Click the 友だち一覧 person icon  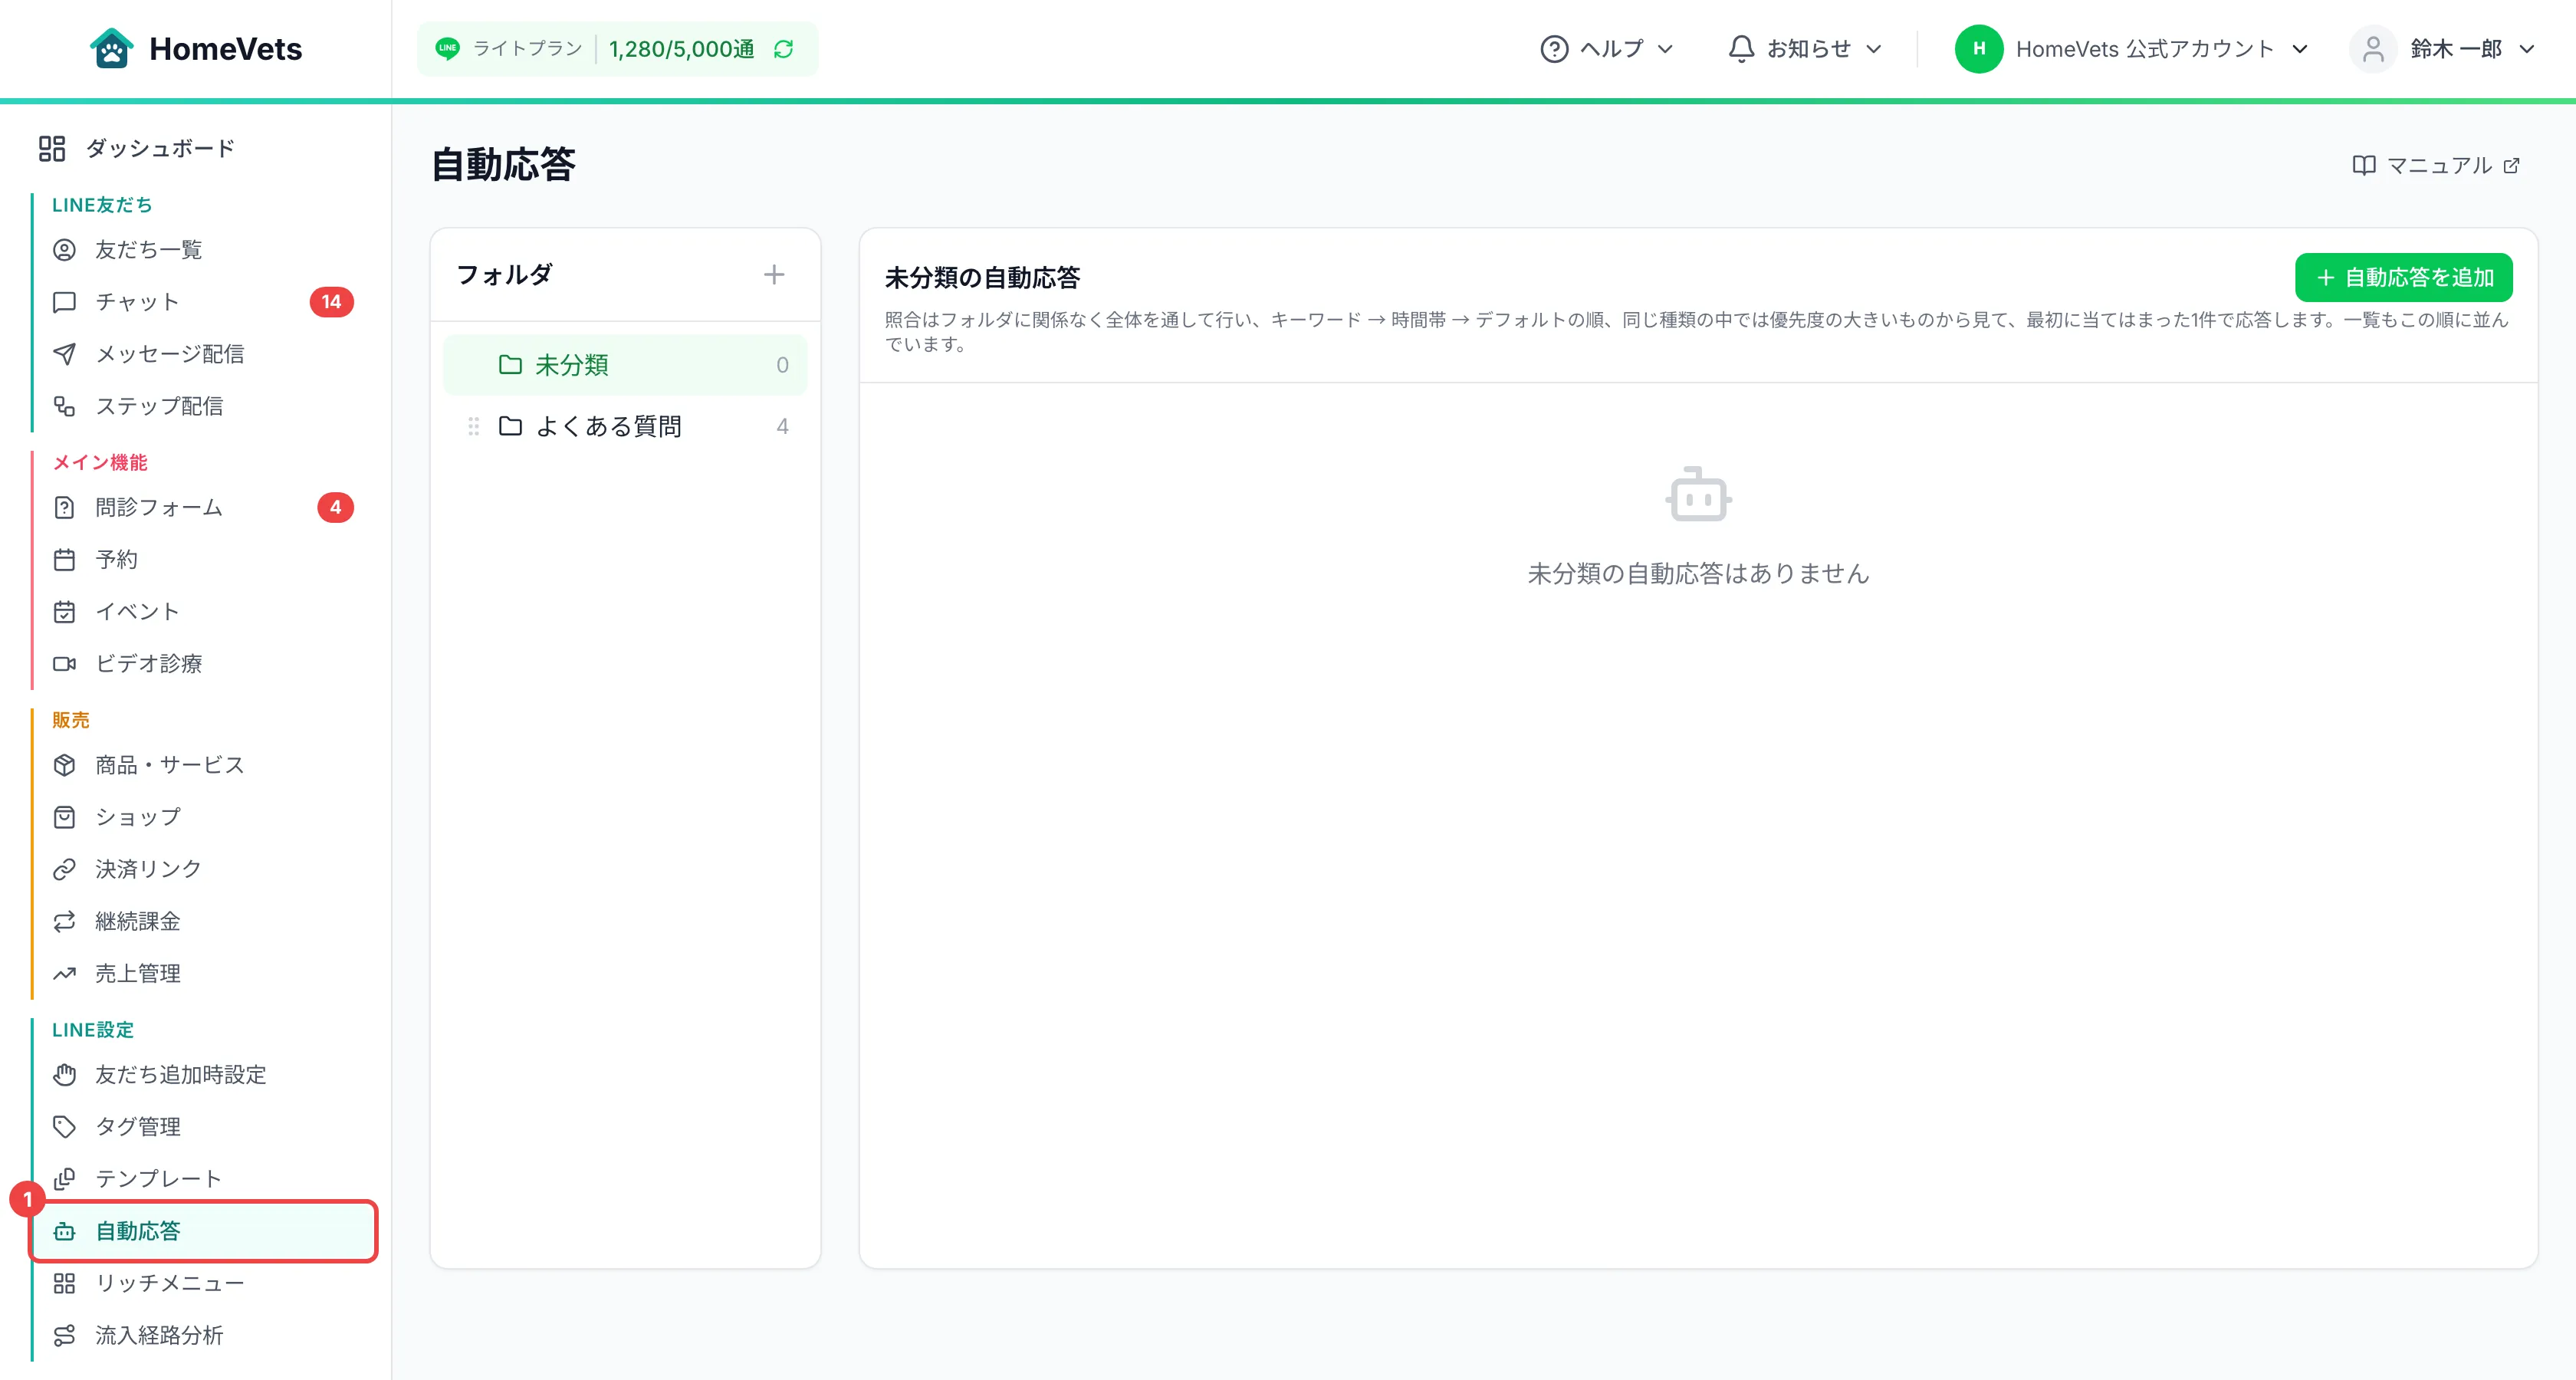[x=64, y=250]
